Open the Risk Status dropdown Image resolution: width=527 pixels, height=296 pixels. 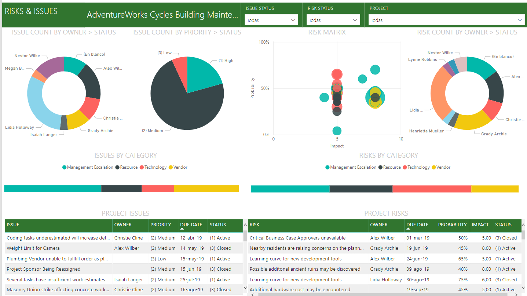coord(333,20)
